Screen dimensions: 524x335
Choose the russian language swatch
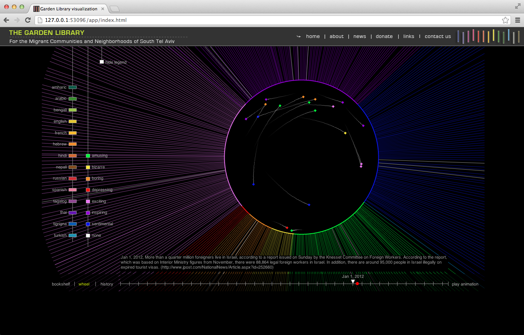(x=72, y=178)
